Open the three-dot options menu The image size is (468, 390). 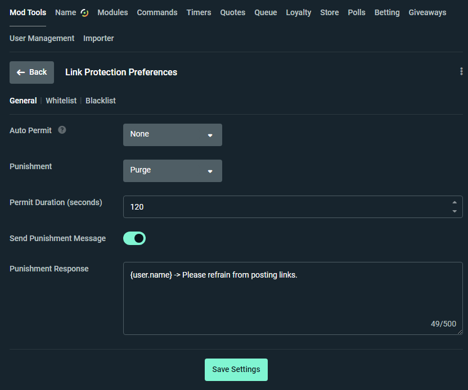pyautogui.click(x=461, y=71)
